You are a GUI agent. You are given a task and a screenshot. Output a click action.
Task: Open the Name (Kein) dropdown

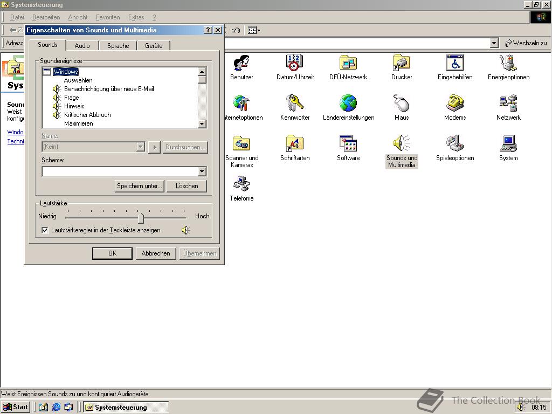click(x=141, y=147)
